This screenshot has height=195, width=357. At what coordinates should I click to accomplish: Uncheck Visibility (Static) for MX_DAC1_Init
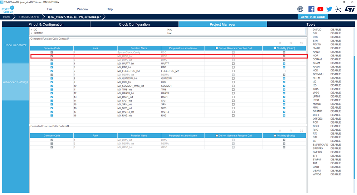click(x=284, y=97)
